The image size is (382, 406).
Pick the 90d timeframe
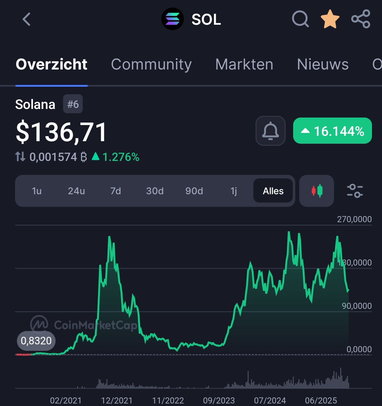point(194,191)
